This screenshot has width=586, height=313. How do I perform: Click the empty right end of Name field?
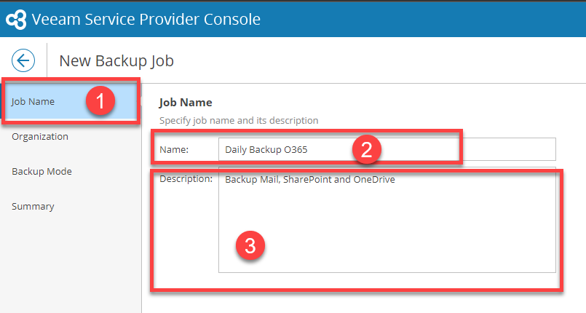pyautogui.click(x=510, y=149)
